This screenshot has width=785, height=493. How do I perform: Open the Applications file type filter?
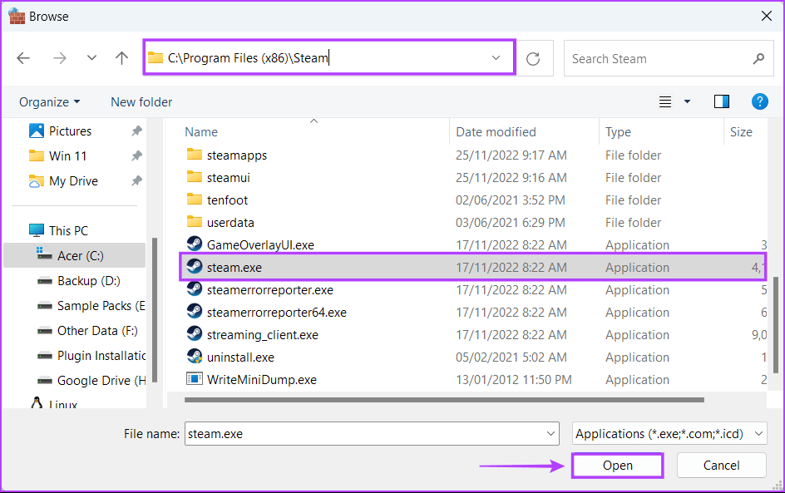pos(669,433)
